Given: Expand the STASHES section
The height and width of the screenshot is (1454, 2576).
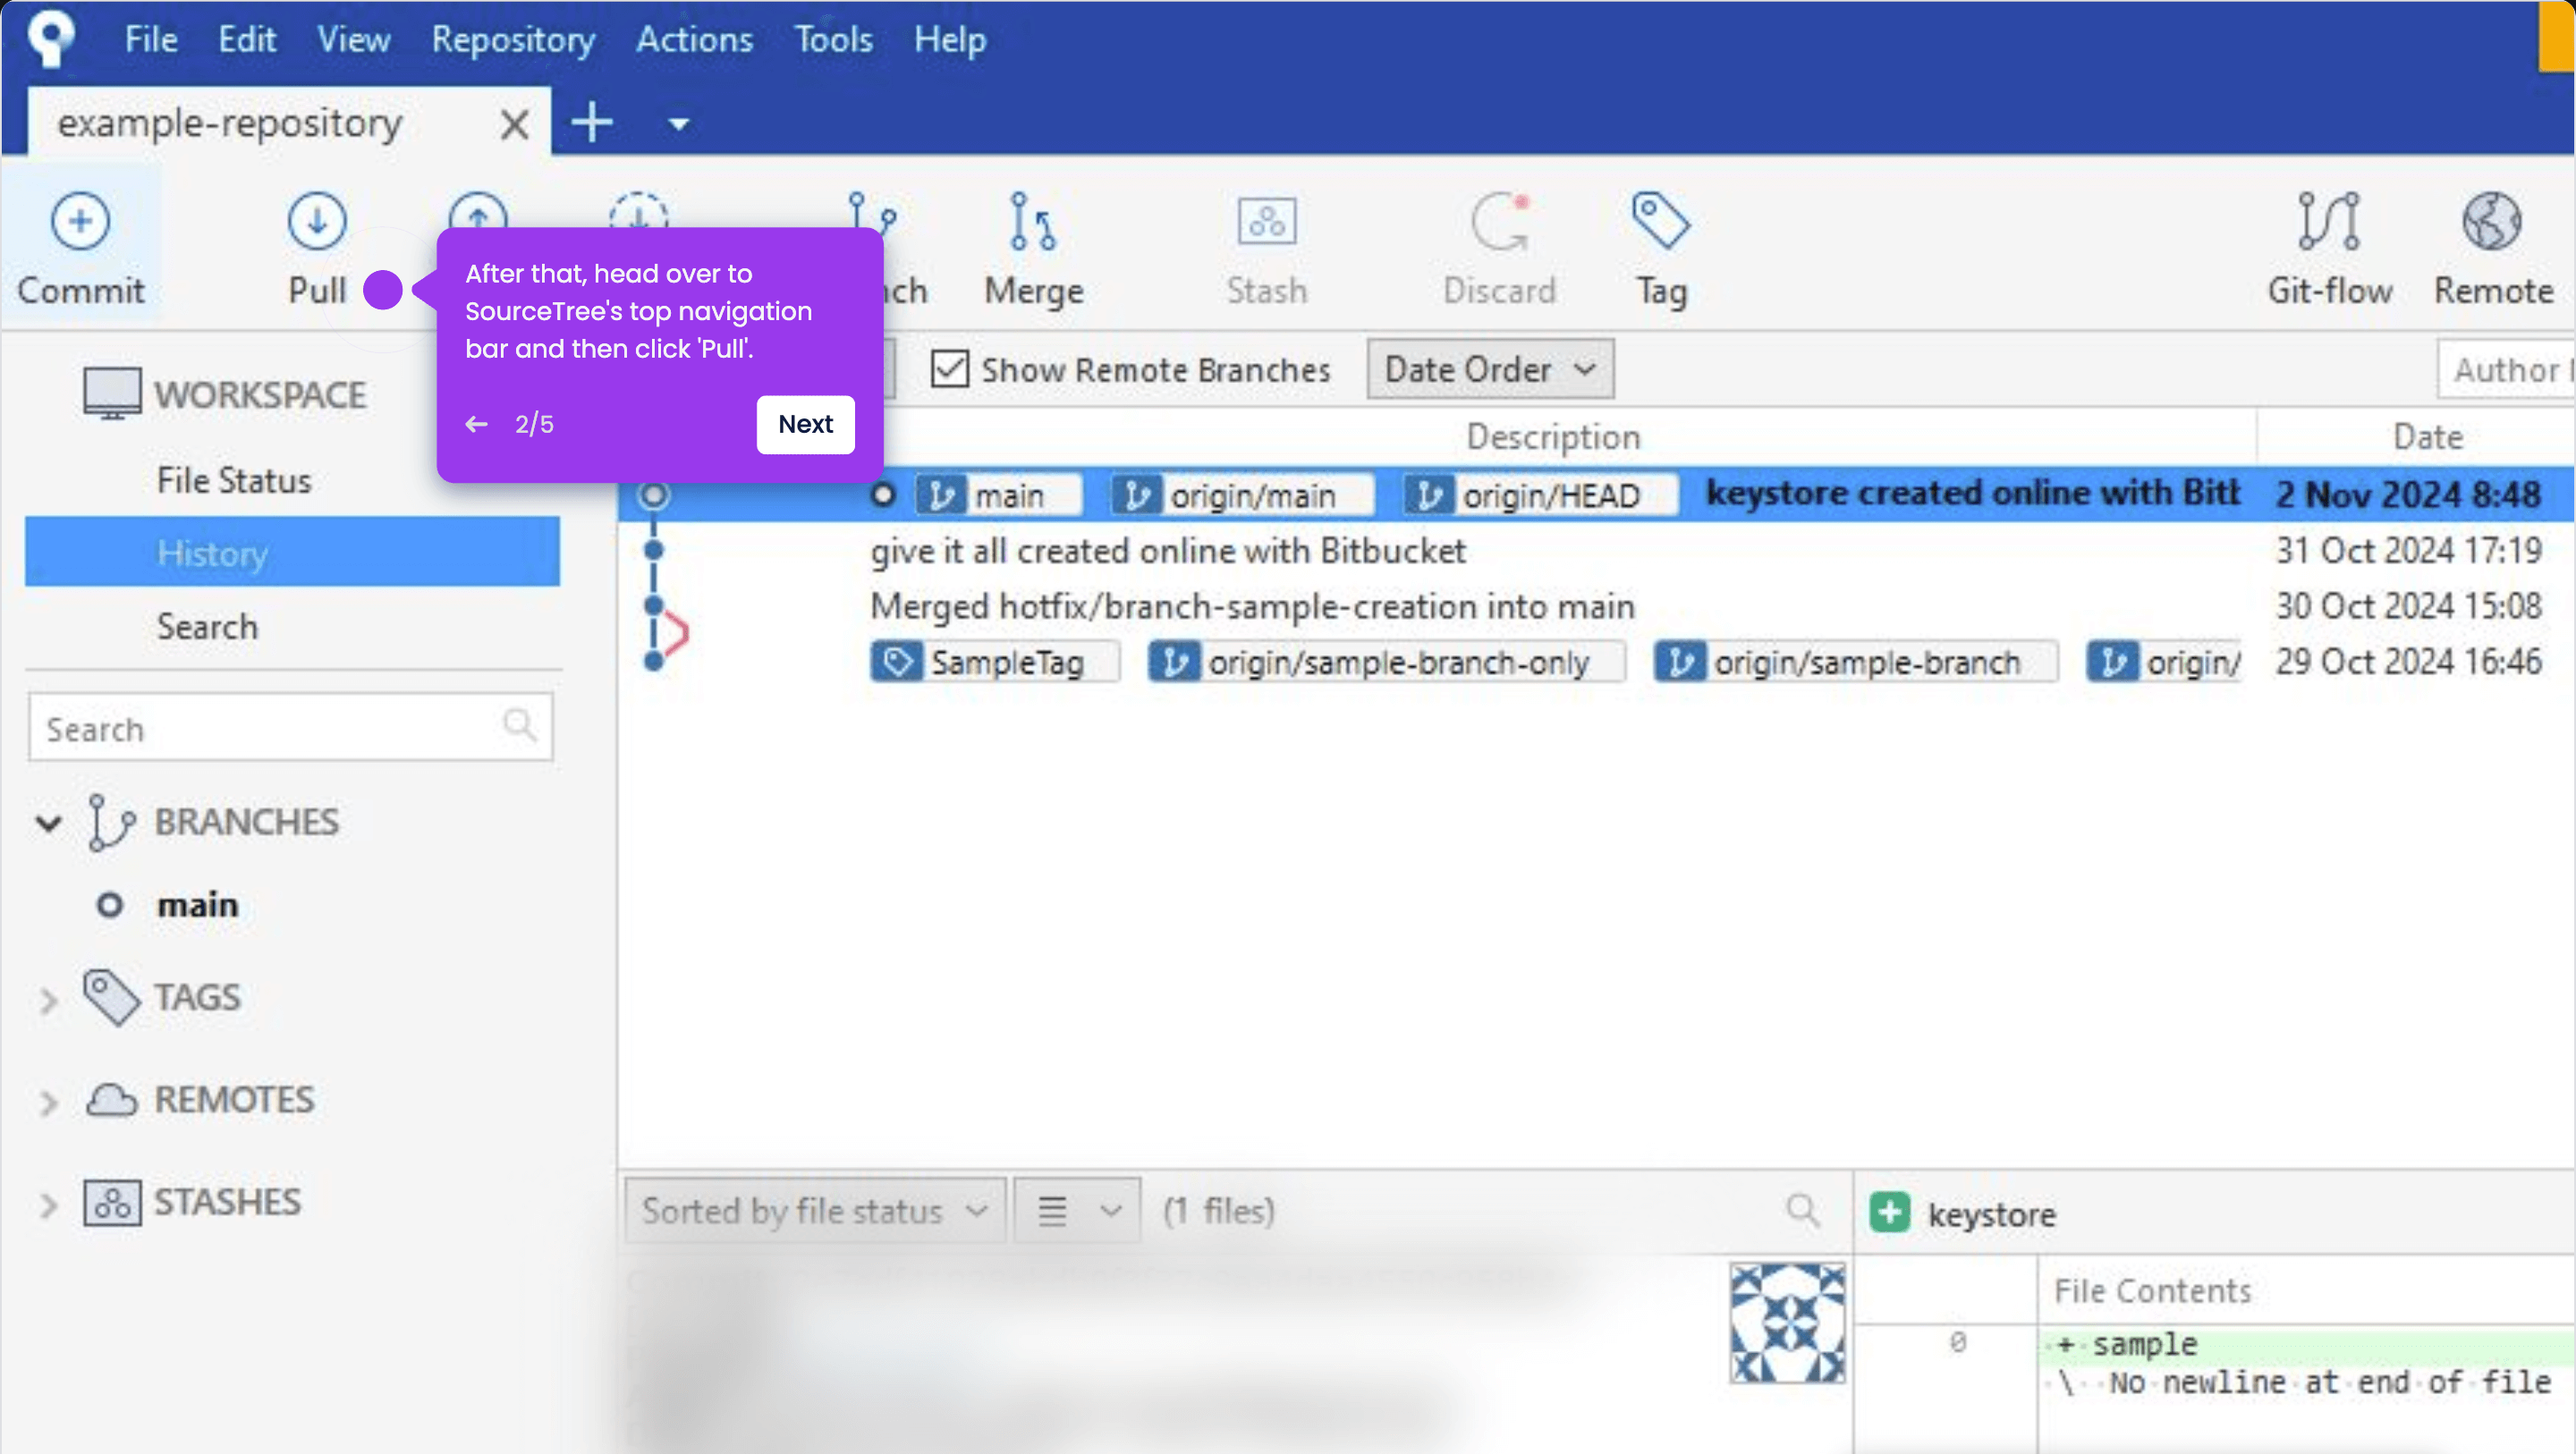Looking at the screenshot, I should 48,1205.
